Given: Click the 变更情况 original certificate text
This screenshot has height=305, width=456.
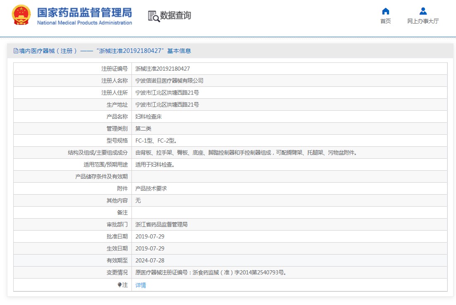Looking at the screenshot, I should [211, 272].
